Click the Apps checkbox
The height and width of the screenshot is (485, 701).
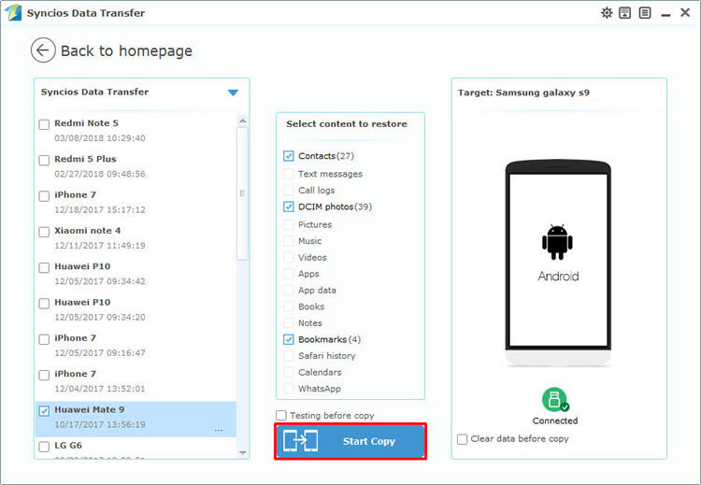coord(289,274)
